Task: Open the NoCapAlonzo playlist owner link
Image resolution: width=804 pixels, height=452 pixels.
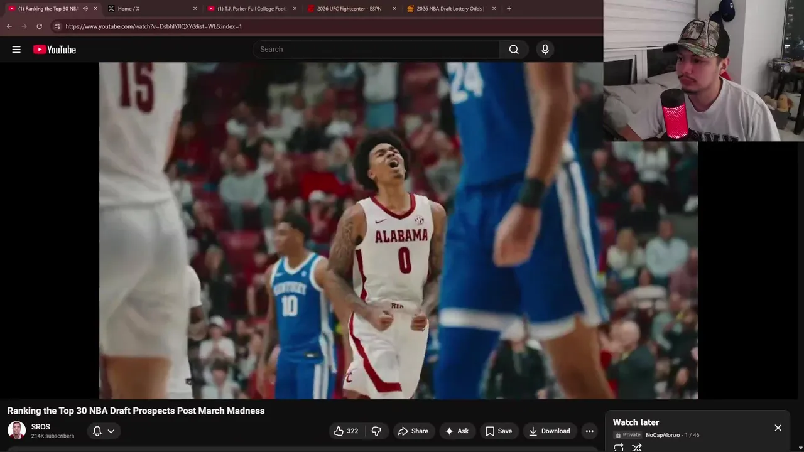Action: click(x=663, y=435)
